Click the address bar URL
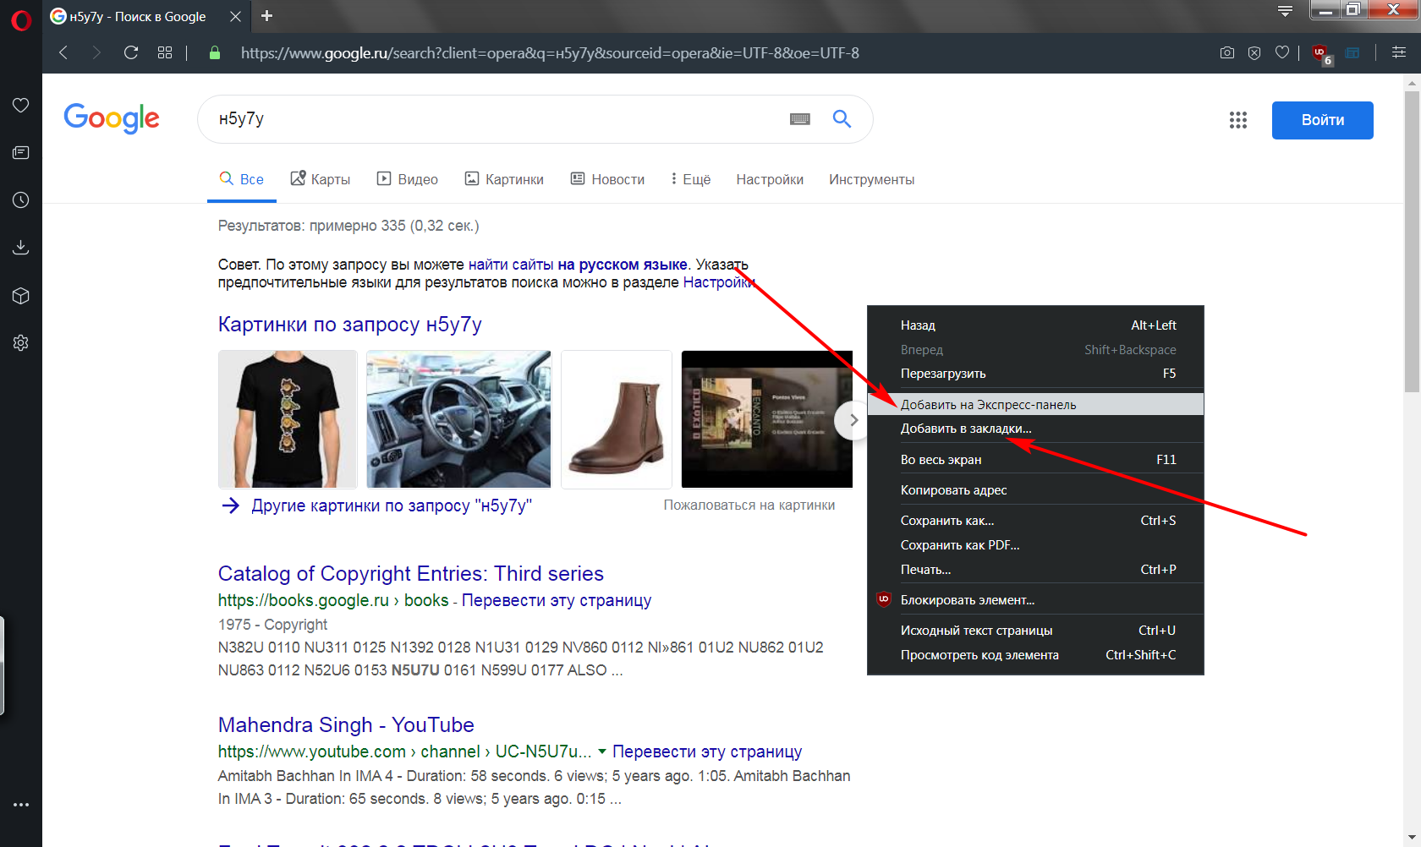Viewport: 1421px width, 847px height. tap(550, 52)
